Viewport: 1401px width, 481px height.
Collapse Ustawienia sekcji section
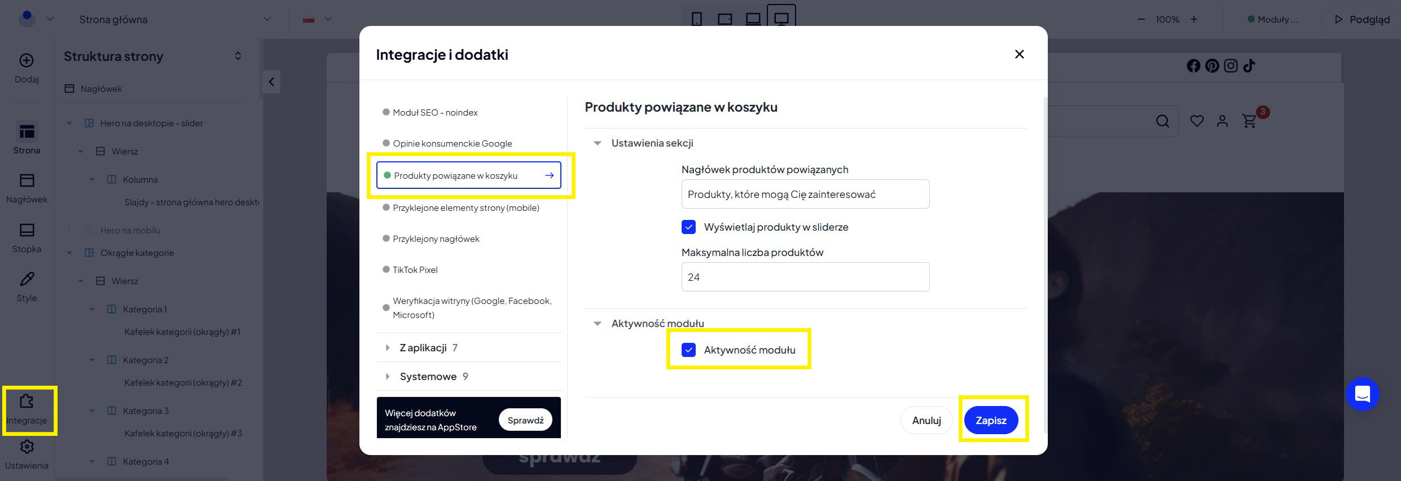[x=598, y=143]
